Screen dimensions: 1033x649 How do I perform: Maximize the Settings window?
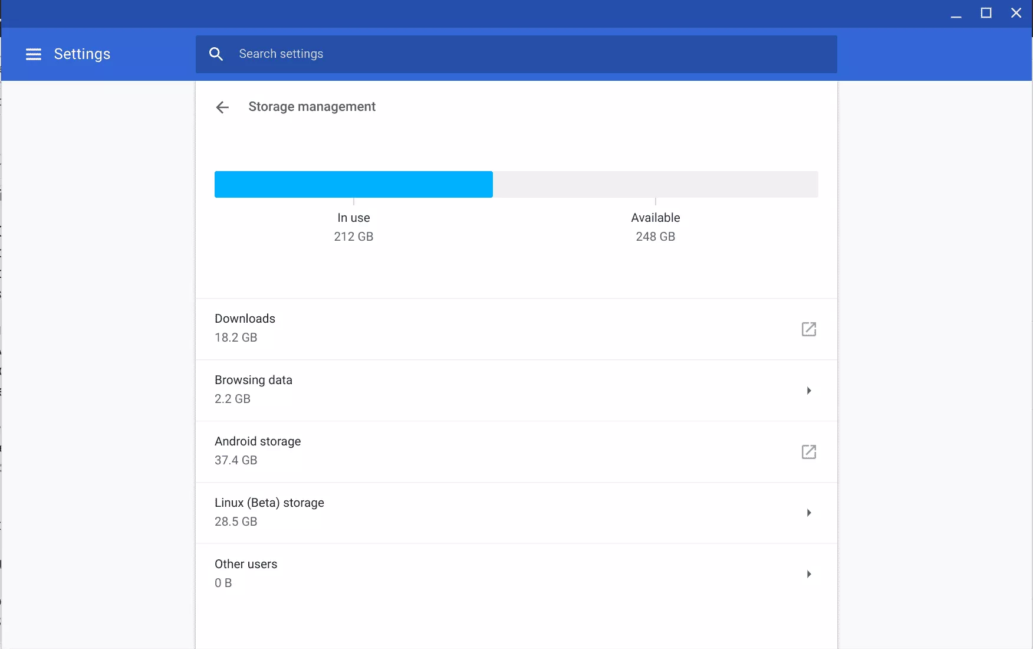986,13
